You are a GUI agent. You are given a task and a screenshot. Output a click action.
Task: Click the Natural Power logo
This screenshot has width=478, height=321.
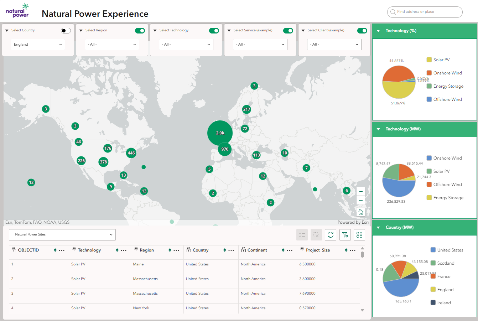click(17, 11)
